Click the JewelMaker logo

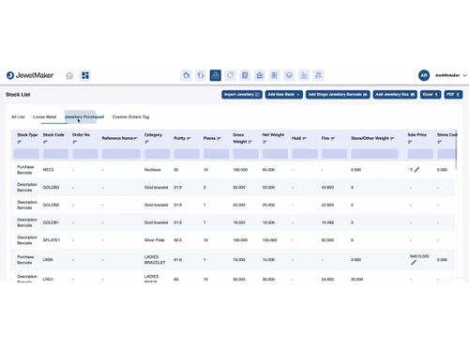click(30, 75)
